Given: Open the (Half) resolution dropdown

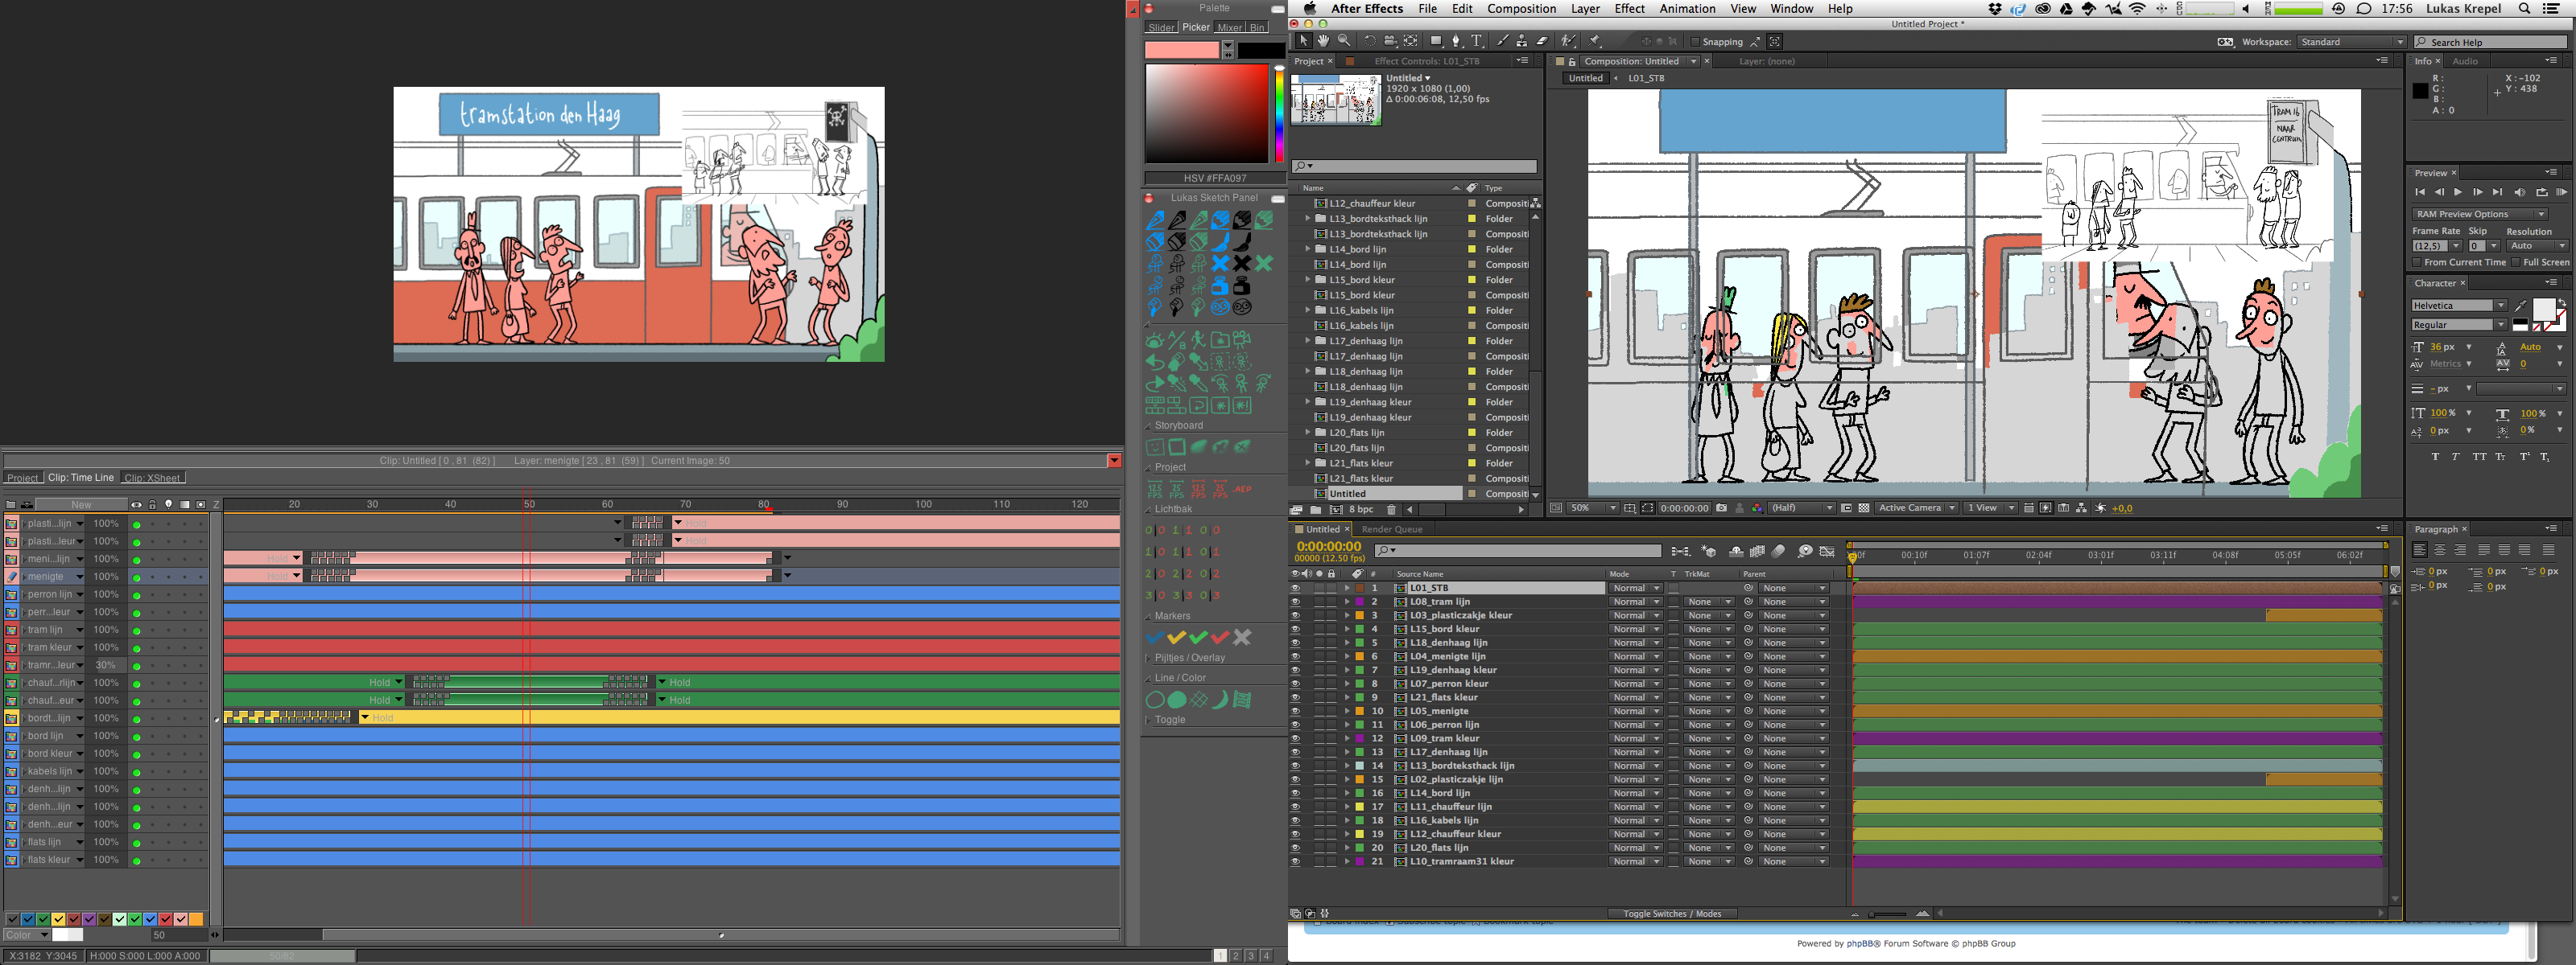Looking at the screenshot, I should coord(1801,508).
